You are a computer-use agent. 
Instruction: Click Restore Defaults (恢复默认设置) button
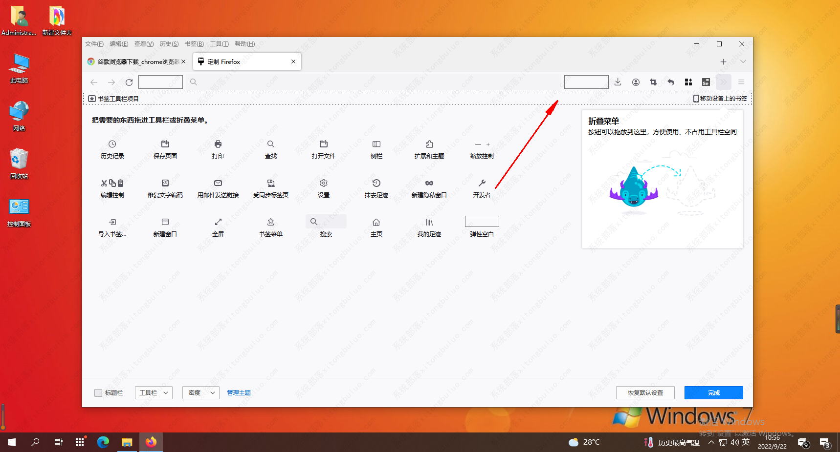[645, 393]
